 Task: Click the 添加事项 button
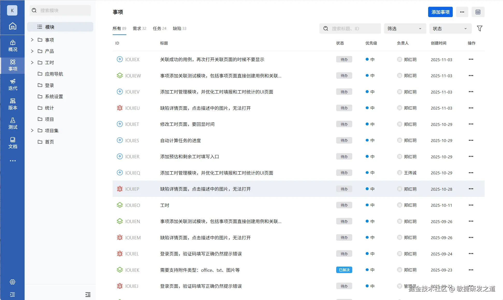(x=440, y=12)
